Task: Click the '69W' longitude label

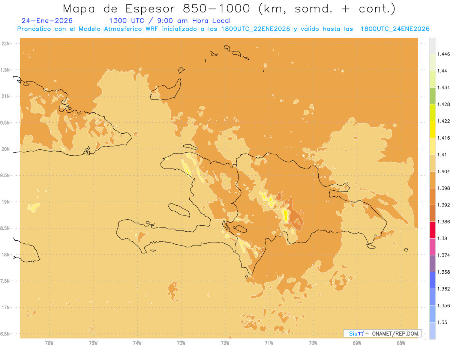Action: tap(357, 342)
